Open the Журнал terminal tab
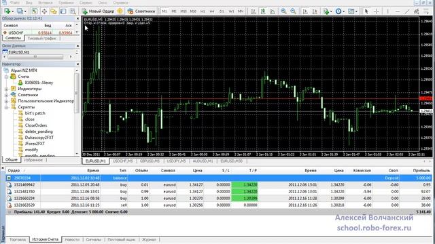 pos(149,239)
